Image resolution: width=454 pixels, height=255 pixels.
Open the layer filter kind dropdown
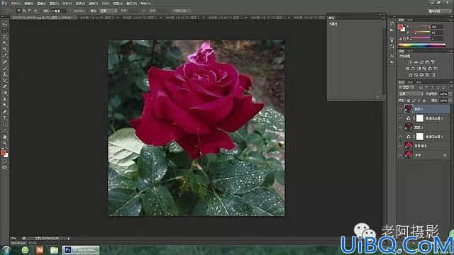[x=406, y=87]
